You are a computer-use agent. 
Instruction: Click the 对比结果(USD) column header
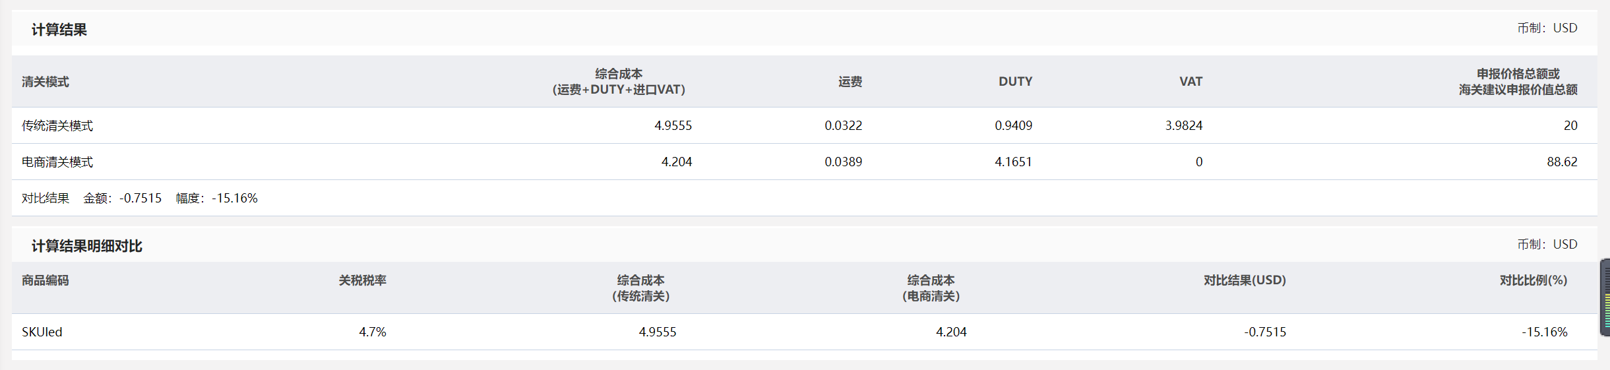[1245, 280]
